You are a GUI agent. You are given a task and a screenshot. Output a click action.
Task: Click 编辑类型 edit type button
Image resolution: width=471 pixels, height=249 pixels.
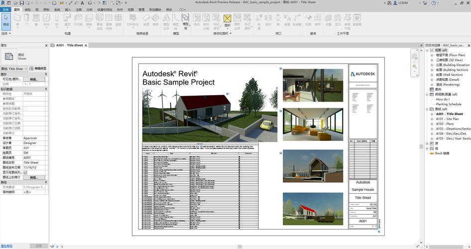38,69
